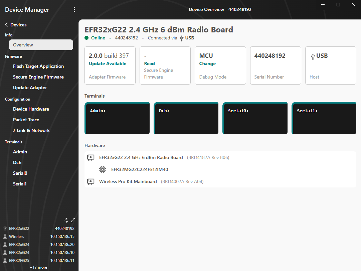Maximize the Device Overview window

[338, 5]
